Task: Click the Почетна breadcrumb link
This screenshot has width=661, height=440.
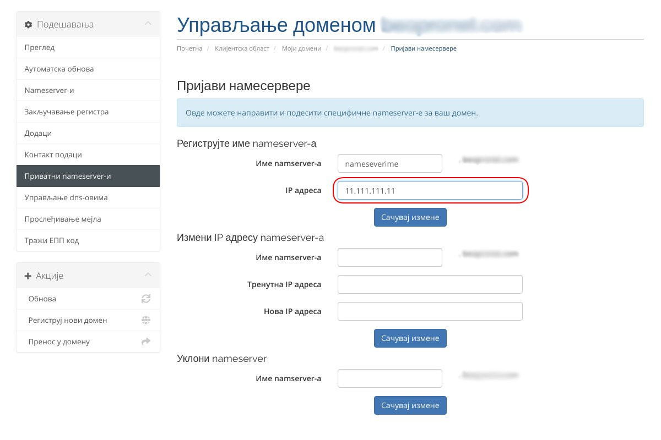Action: (189, 48)
